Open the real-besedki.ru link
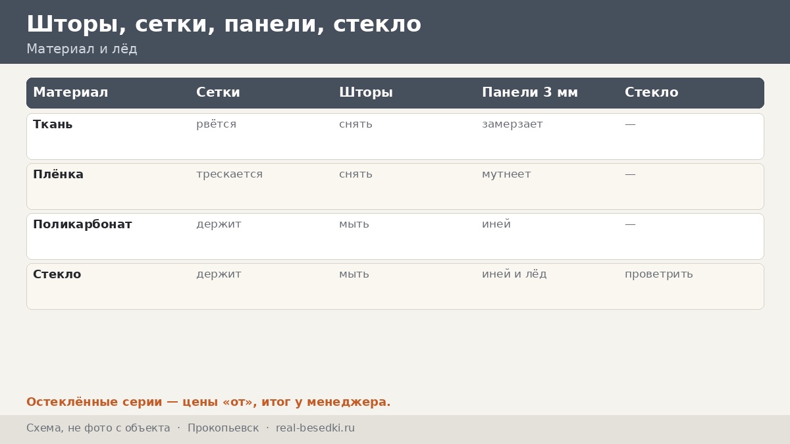 tap(315, 428)
